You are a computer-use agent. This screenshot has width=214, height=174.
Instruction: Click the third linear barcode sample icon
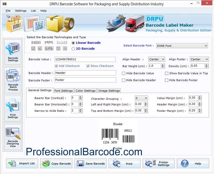tap(62, 43)
